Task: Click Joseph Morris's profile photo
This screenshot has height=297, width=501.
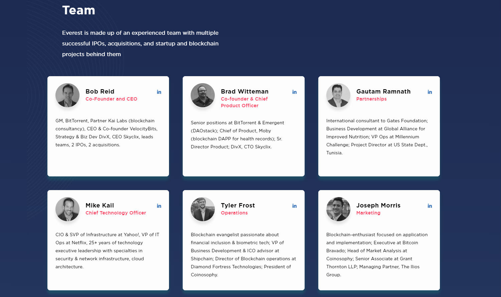Action: [x=338, y=209]
